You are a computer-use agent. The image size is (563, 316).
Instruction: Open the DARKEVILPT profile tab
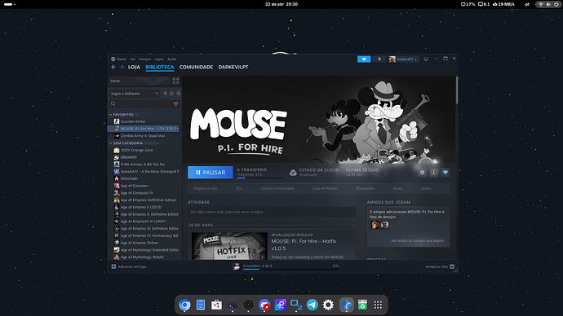click(x=233, y=67)
